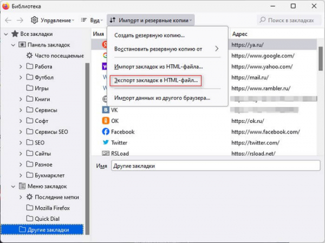Sort by the Имя column header
The width and height of the screenshot is (325, 243).
99,34
